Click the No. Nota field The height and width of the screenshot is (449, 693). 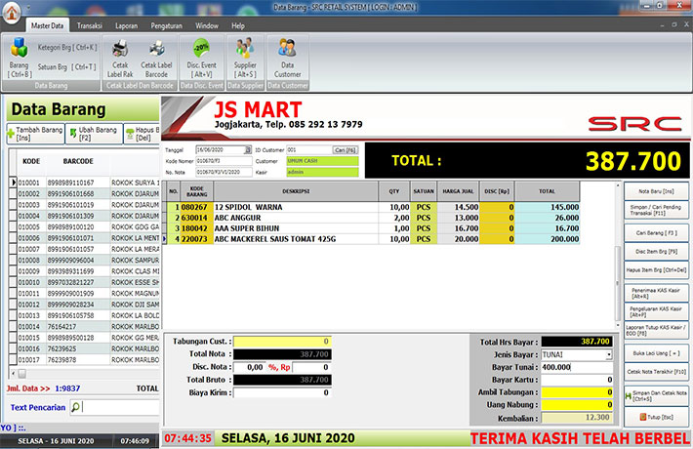224,172
